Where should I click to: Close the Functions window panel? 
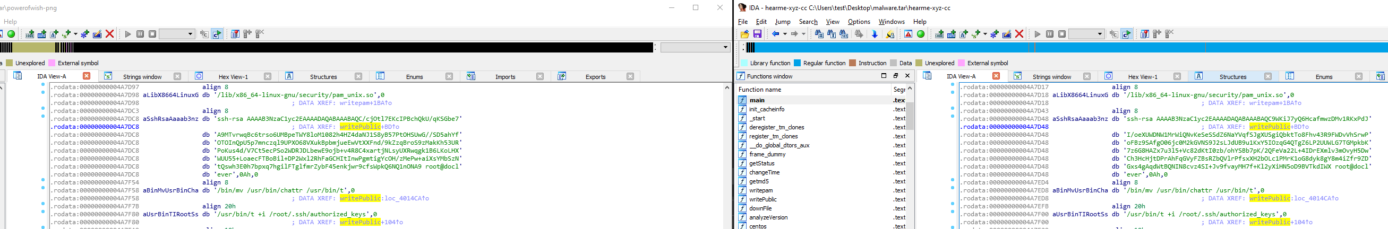coord(907,76)
